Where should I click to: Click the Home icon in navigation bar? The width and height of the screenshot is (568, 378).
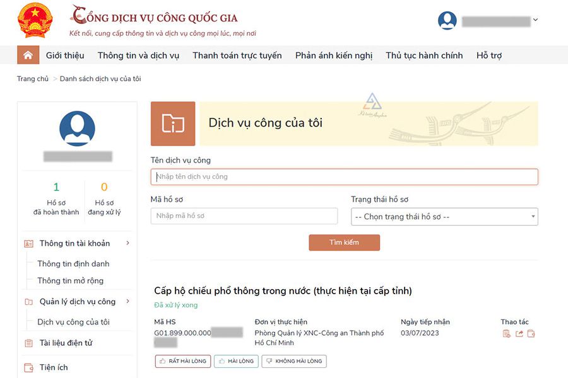(28, 55)
